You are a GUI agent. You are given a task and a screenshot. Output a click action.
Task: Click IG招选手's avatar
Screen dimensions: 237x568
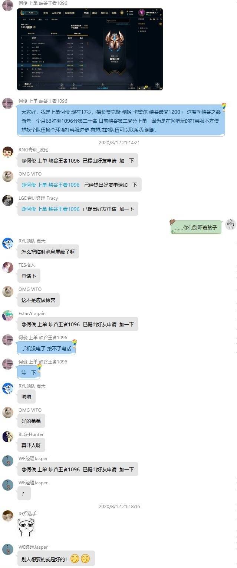coord(8,516)
